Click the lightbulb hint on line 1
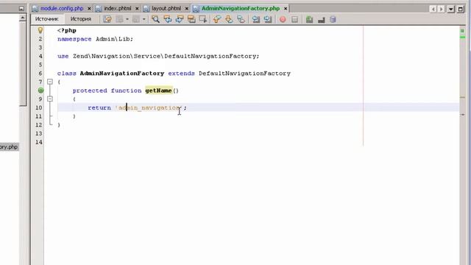 coord(40,30)
